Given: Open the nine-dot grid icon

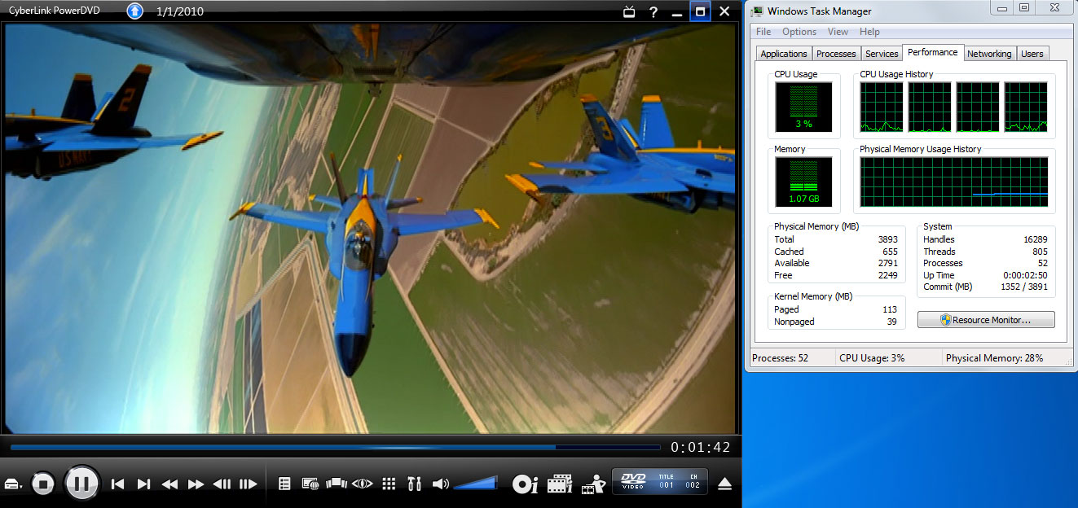Looking at the screenshot, I should coord(389,484).
